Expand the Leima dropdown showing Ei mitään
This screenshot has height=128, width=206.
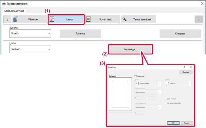point(30,49)
